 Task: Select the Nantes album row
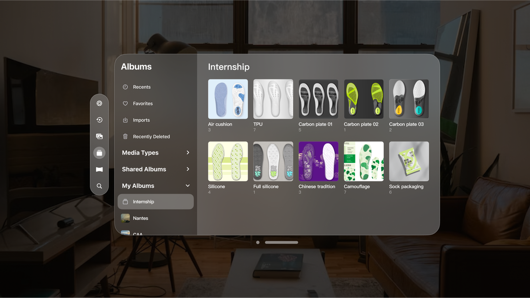(x=156, y=218)
